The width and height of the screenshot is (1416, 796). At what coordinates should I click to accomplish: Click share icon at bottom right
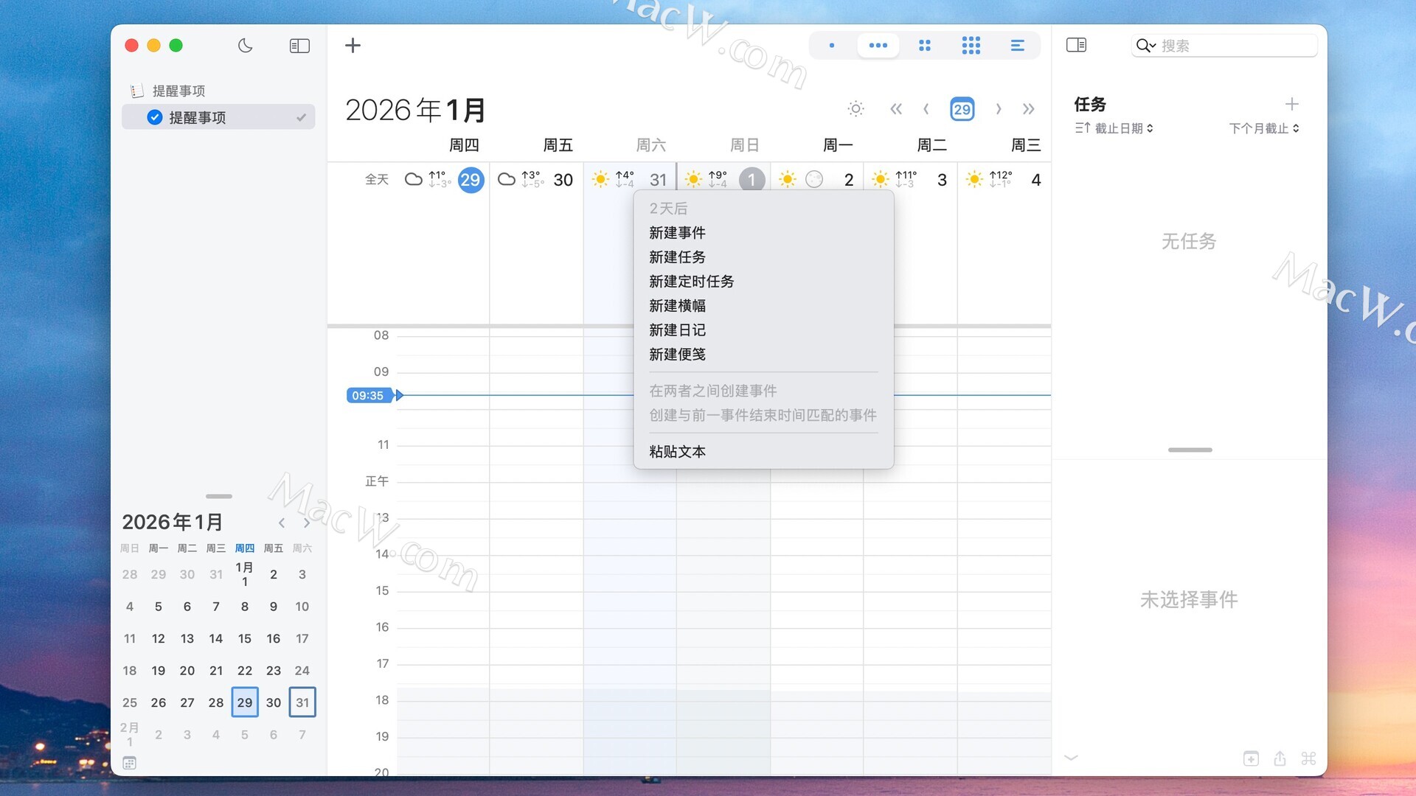coord(1280,758)
